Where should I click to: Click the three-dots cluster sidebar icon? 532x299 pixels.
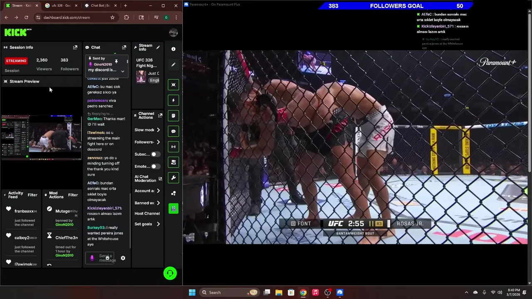click(173, 193)
